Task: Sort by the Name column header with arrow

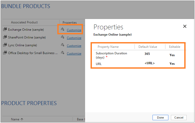Action: [x=17, y=119]
